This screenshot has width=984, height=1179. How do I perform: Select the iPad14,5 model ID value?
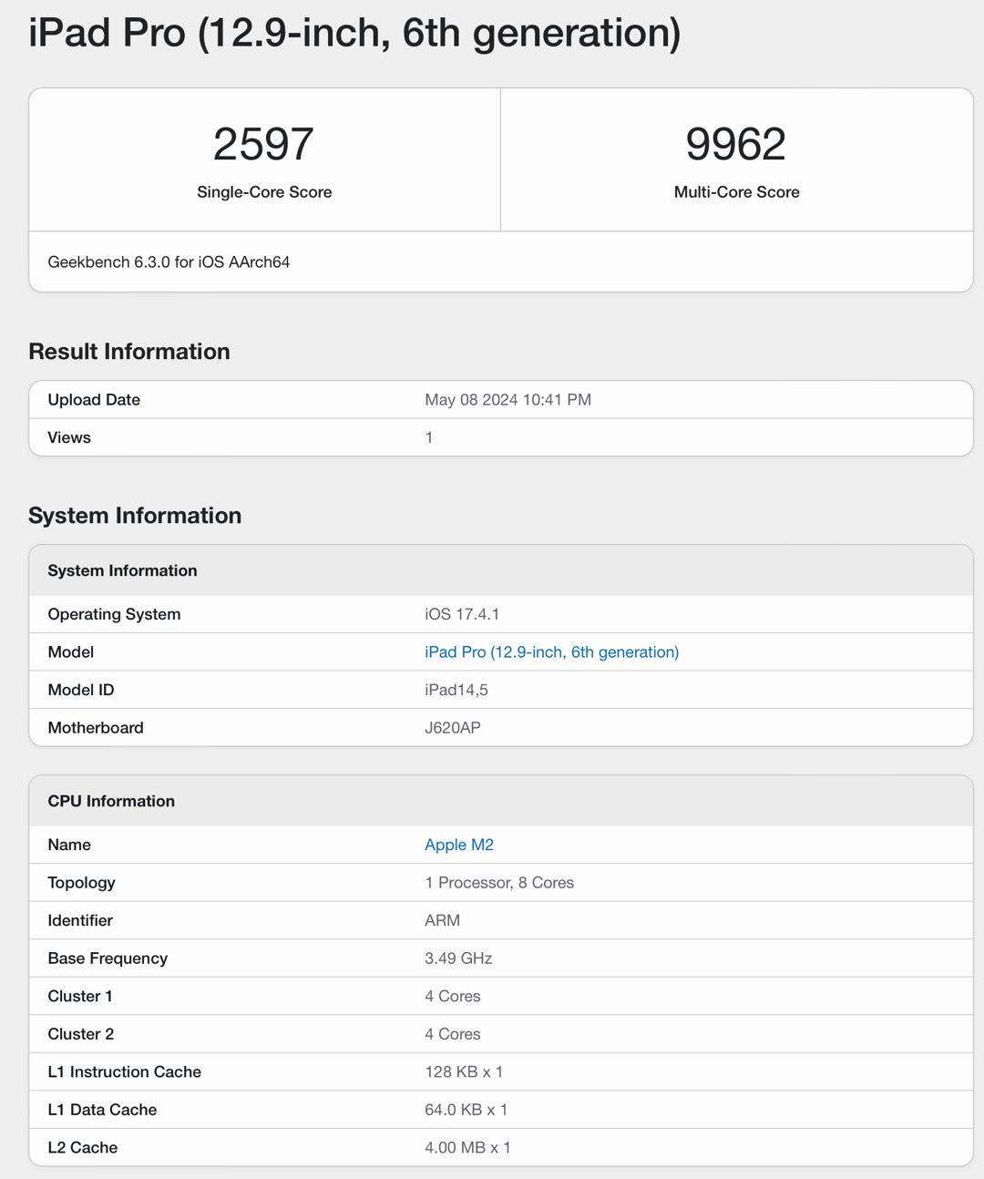[456, 690]
